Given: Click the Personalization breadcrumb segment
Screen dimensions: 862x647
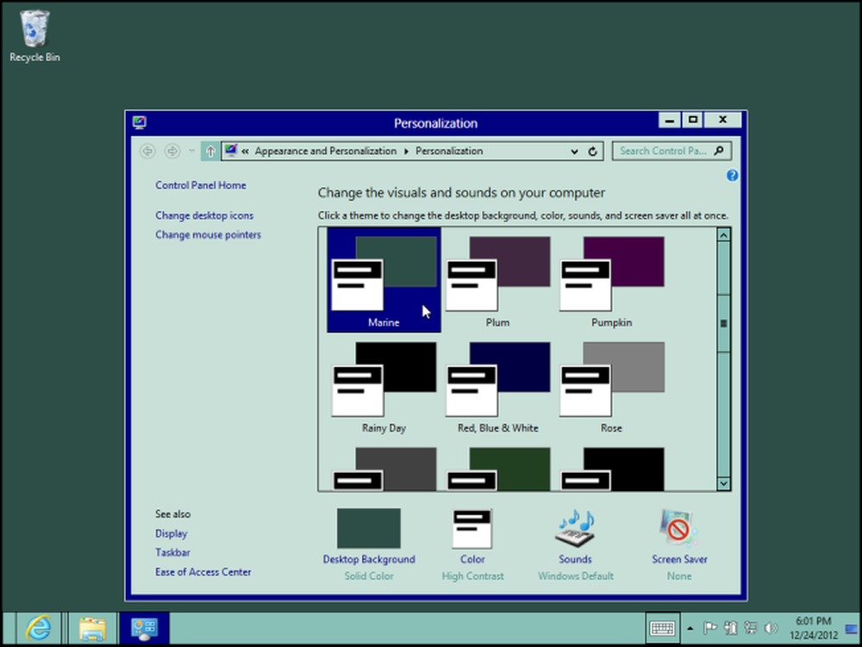Looking at the screenshot, I should (x=449, y=151).
